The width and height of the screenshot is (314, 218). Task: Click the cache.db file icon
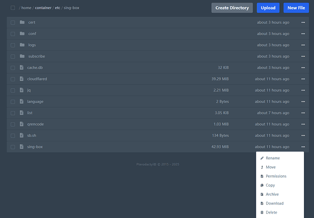coord(21,68)
